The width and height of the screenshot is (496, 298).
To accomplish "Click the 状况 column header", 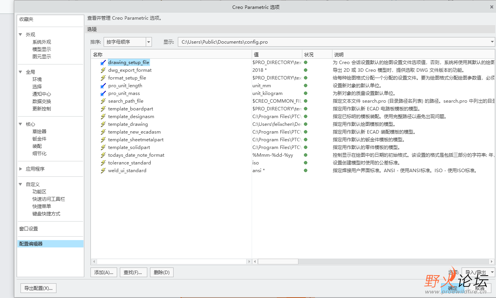I will (317, 55).
